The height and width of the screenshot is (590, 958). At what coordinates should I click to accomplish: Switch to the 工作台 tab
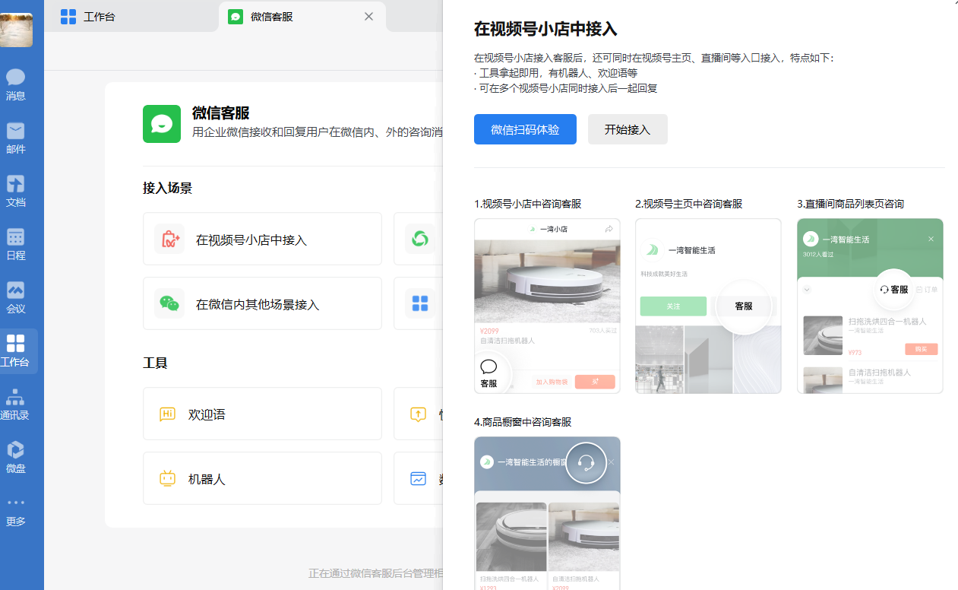[x=131, y=16]
